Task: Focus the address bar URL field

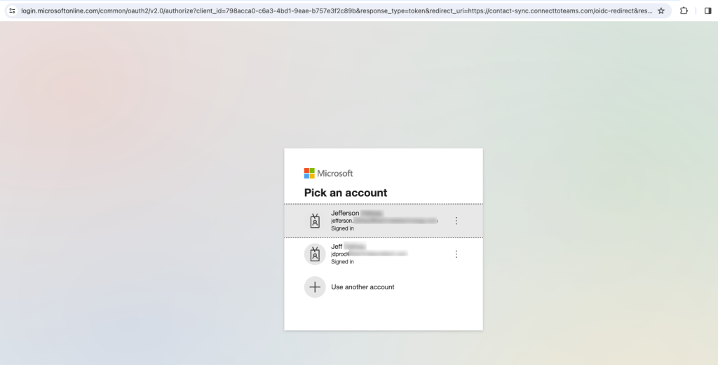Action: coord(337,11)
